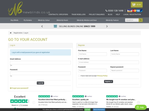Screen dimensions: 149x111
Task: Click the First Name field
Action: click(x=92, y=54)
